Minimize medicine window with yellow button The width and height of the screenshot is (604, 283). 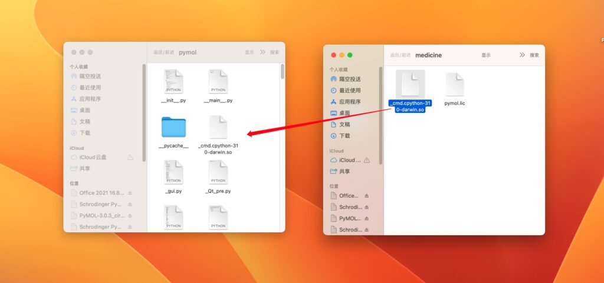342,55
